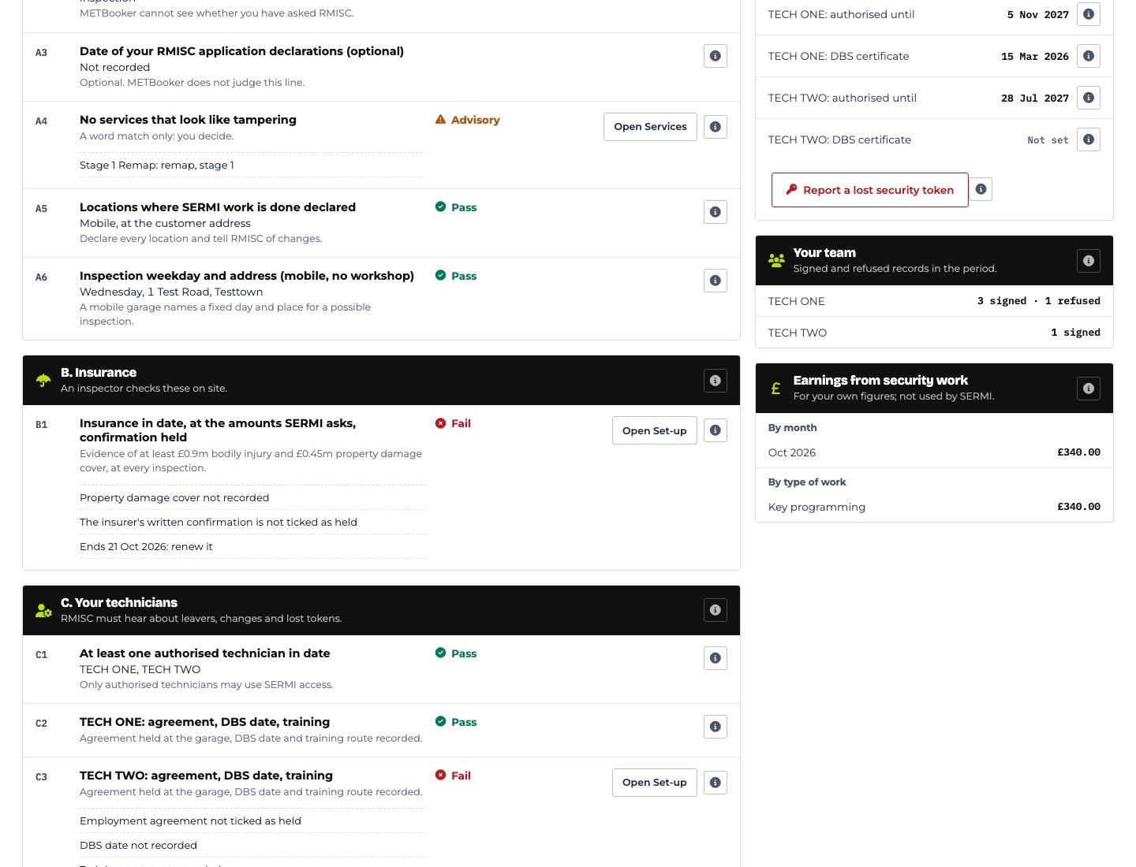Click info icon for TECH ONE authorised until

[1089, 14]
